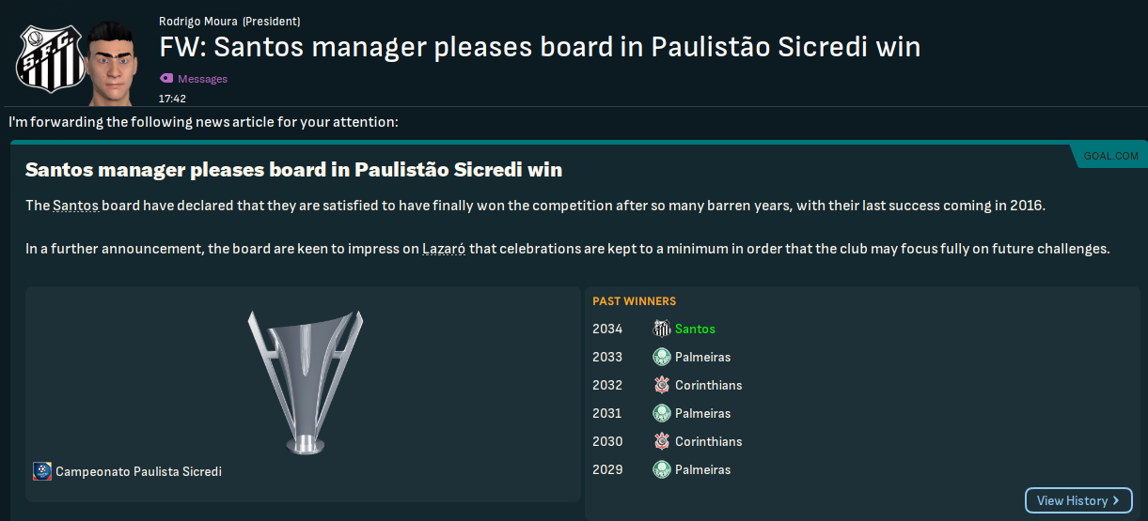Click Santos badge beside 2034 winner

662,329
